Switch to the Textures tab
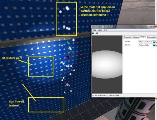The image size is (157, 120). coord(135,37)
